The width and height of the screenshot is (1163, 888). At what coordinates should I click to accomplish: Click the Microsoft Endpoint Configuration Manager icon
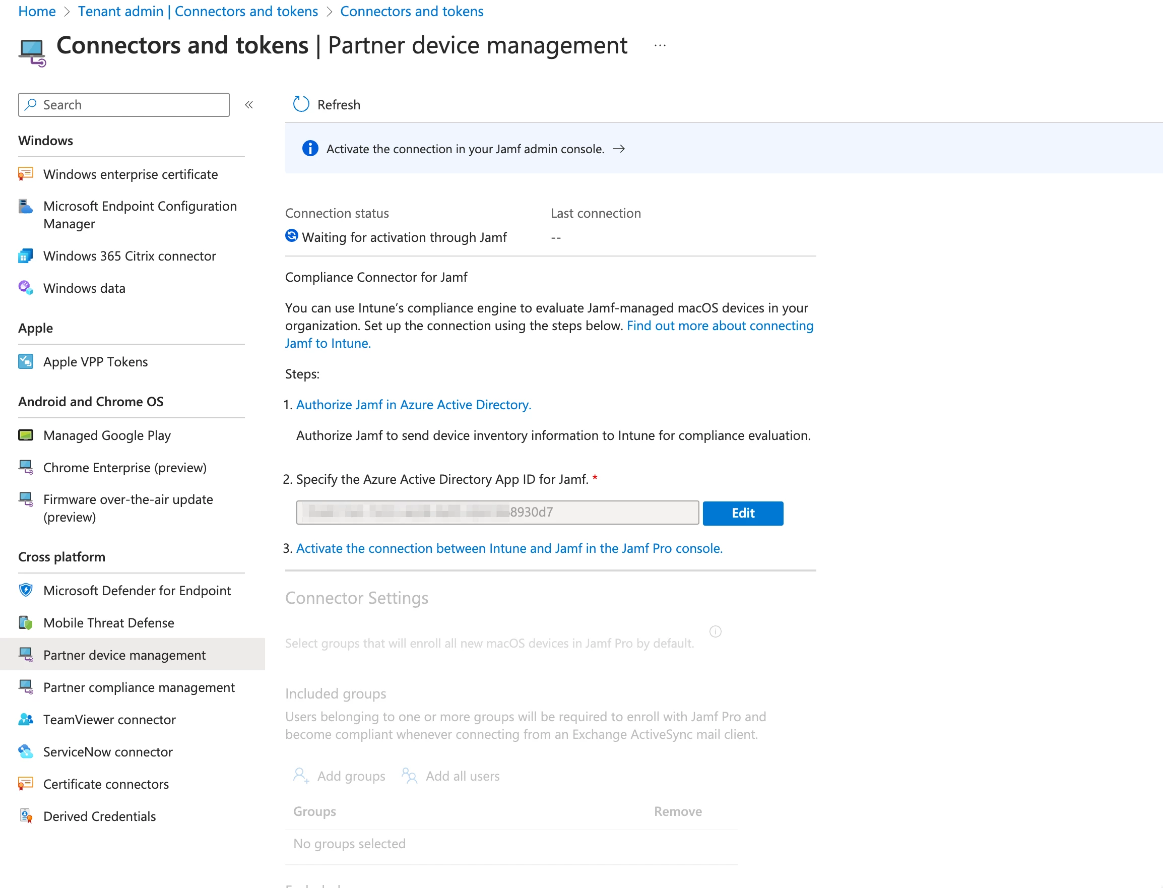coord(25,206)
